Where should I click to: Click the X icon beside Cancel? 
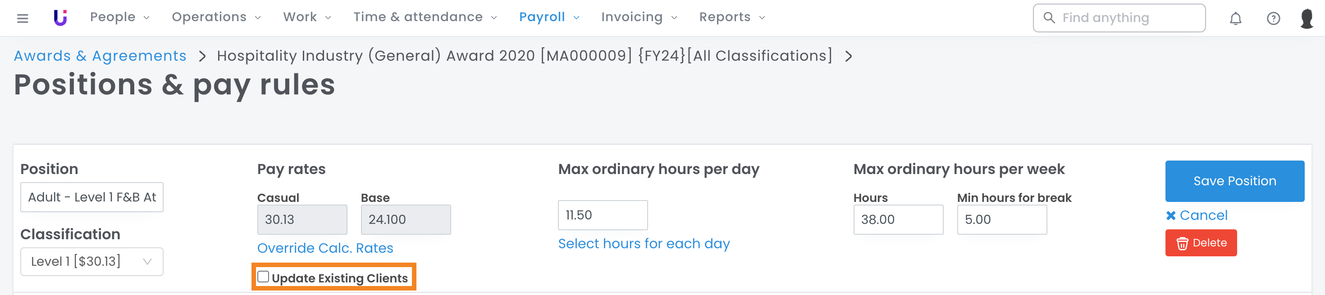1171,215
